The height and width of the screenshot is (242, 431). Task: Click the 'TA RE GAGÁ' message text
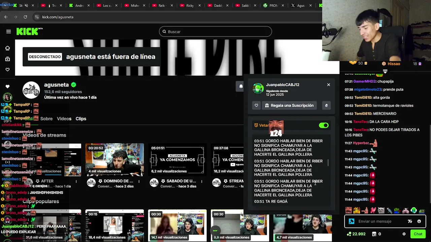276,201
